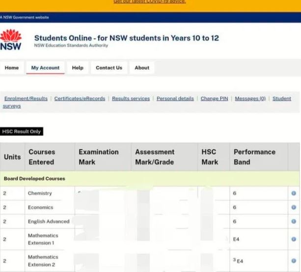This screenshot has width=301, height=272.
Task: Click the Courses Entered column header
Action: (x=50, y=157)
